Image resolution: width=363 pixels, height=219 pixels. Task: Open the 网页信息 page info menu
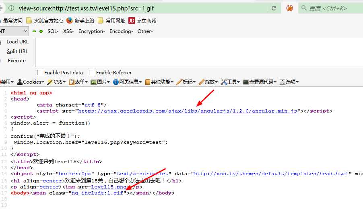point(127,82)
